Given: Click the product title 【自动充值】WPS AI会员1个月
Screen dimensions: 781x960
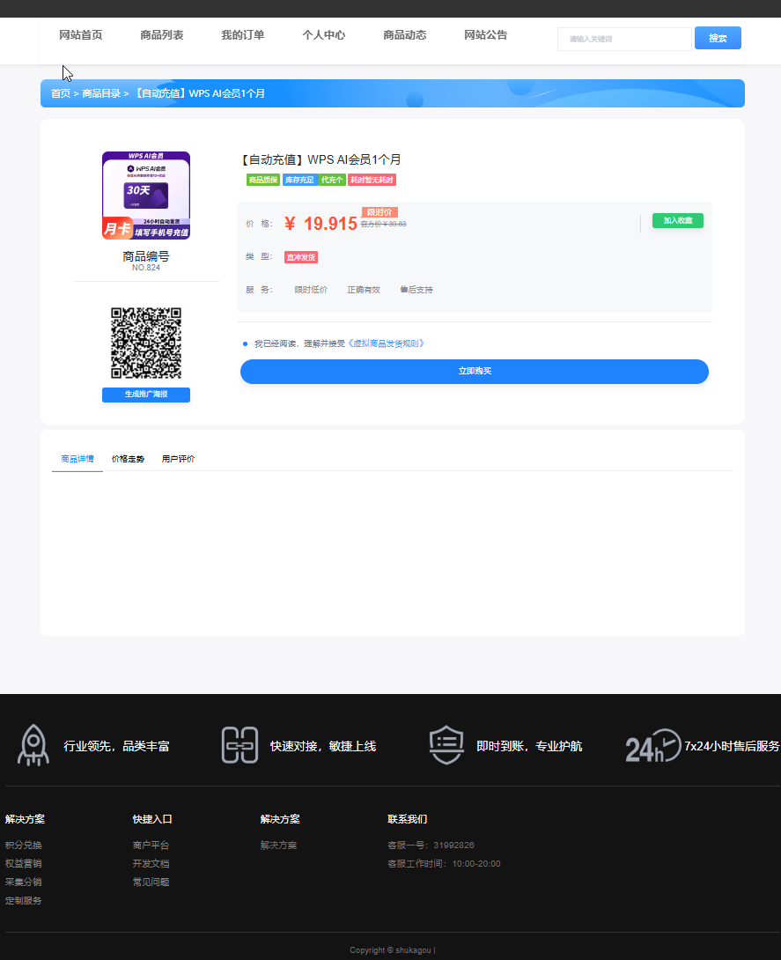Looking at the screenshot, I should pos(321,159).
